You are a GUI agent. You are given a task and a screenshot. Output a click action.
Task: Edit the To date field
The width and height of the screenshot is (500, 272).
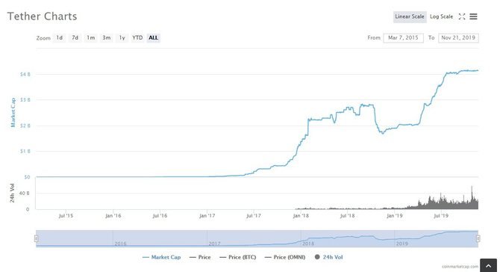point(458,37)
